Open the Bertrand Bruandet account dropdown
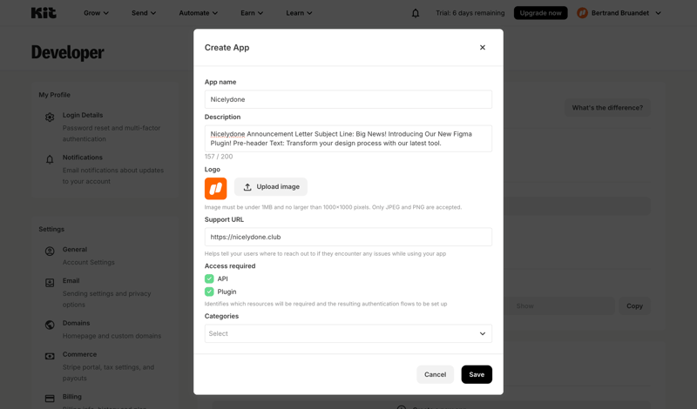Image resolution: width=697 pixels, height=409 pixels. click(619, 13)
